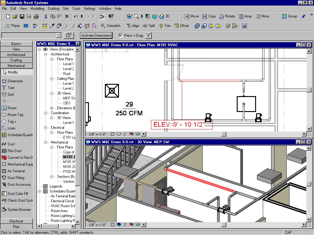
Task: Collapse the Ceiling Plan branch
Action: [x=52, y=79]
